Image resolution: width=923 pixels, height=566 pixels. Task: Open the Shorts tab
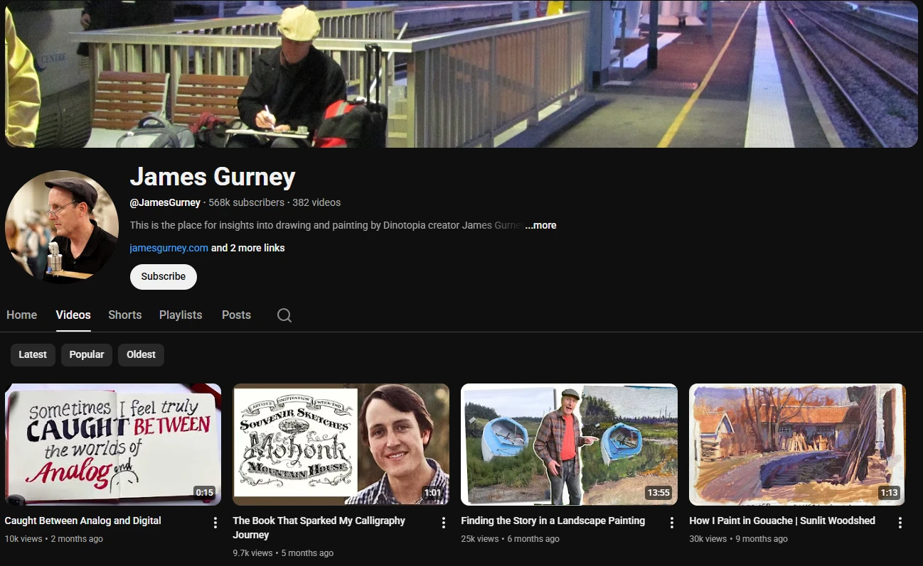point(125,315)
